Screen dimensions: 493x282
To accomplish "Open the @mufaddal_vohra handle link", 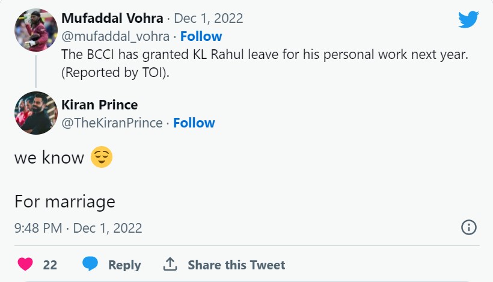I will (115, 36).
